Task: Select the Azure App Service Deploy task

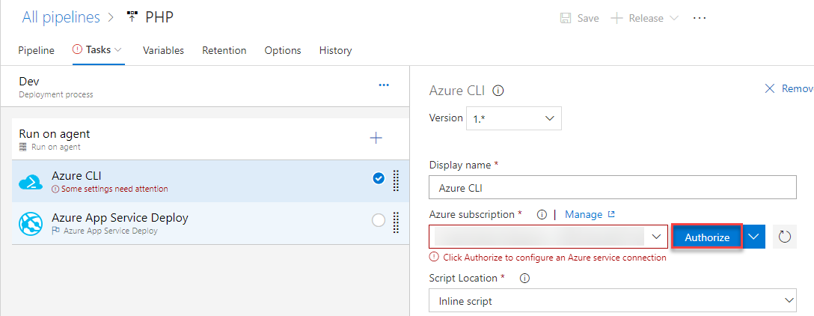Action: 210,223
